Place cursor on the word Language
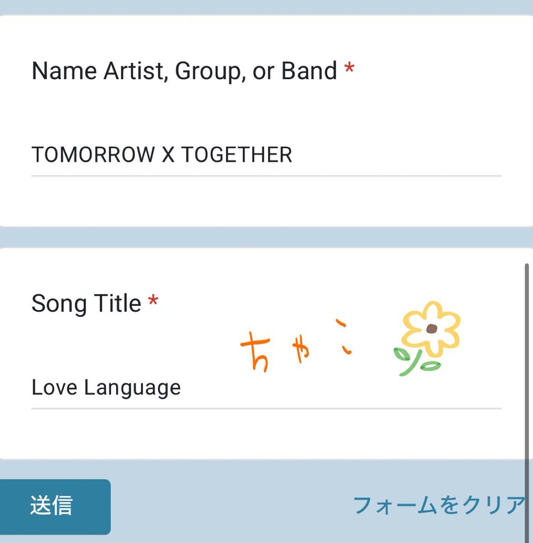 (x=132, y=388)
